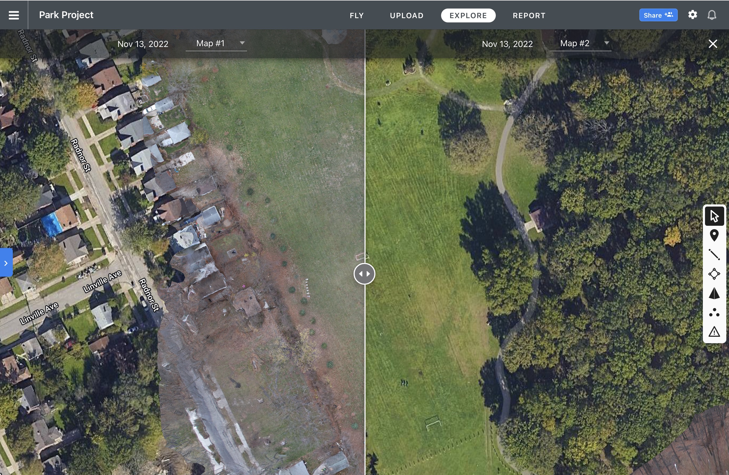Expand the Map #2 dropdown
729x475 pixels.
click(581, 43)
